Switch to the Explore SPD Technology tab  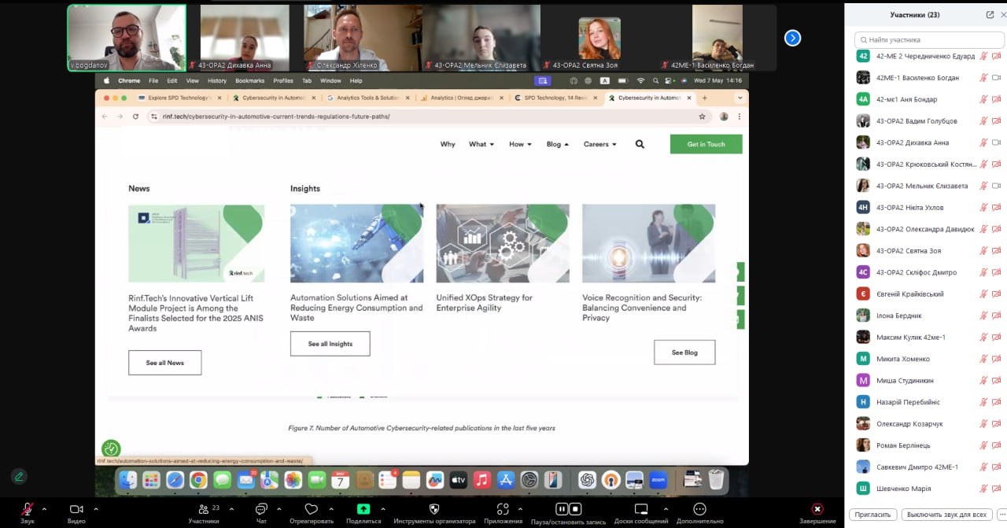pos(179,98)
